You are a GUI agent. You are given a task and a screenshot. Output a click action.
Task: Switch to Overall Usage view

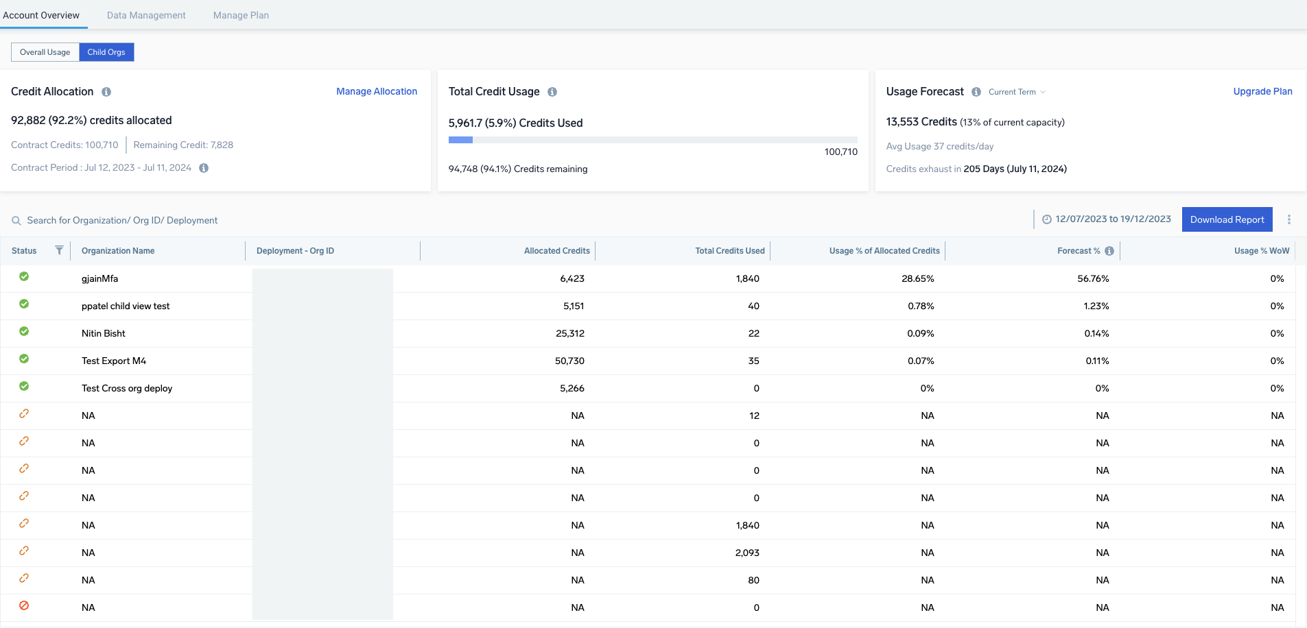[x=45, y=52]
